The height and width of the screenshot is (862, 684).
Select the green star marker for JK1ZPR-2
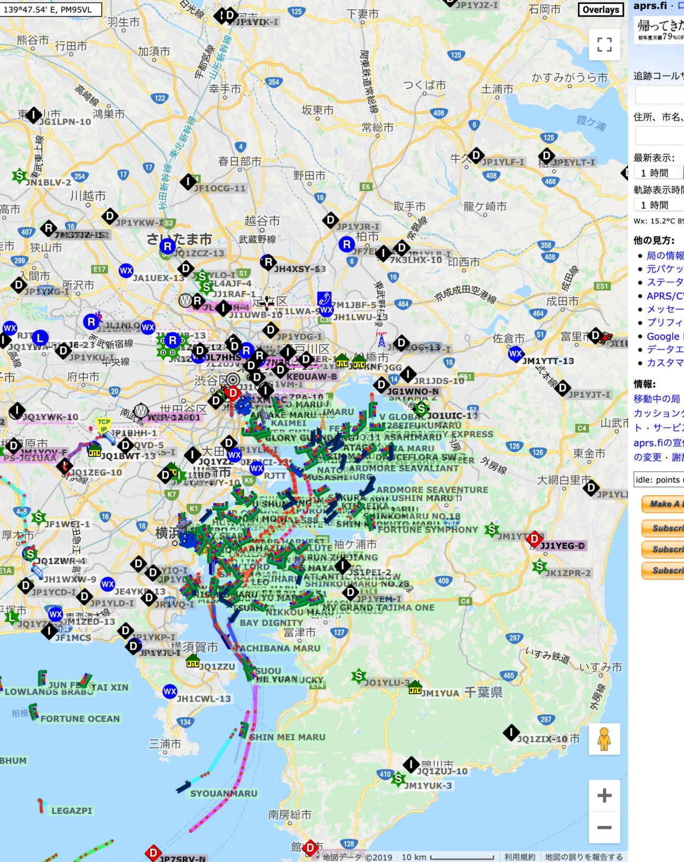[540, 566]
